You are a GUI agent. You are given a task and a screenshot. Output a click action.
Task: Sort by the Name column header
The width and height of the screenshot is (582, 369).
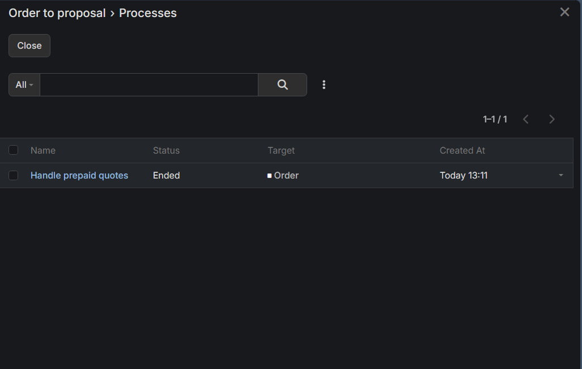click(43, 150)
